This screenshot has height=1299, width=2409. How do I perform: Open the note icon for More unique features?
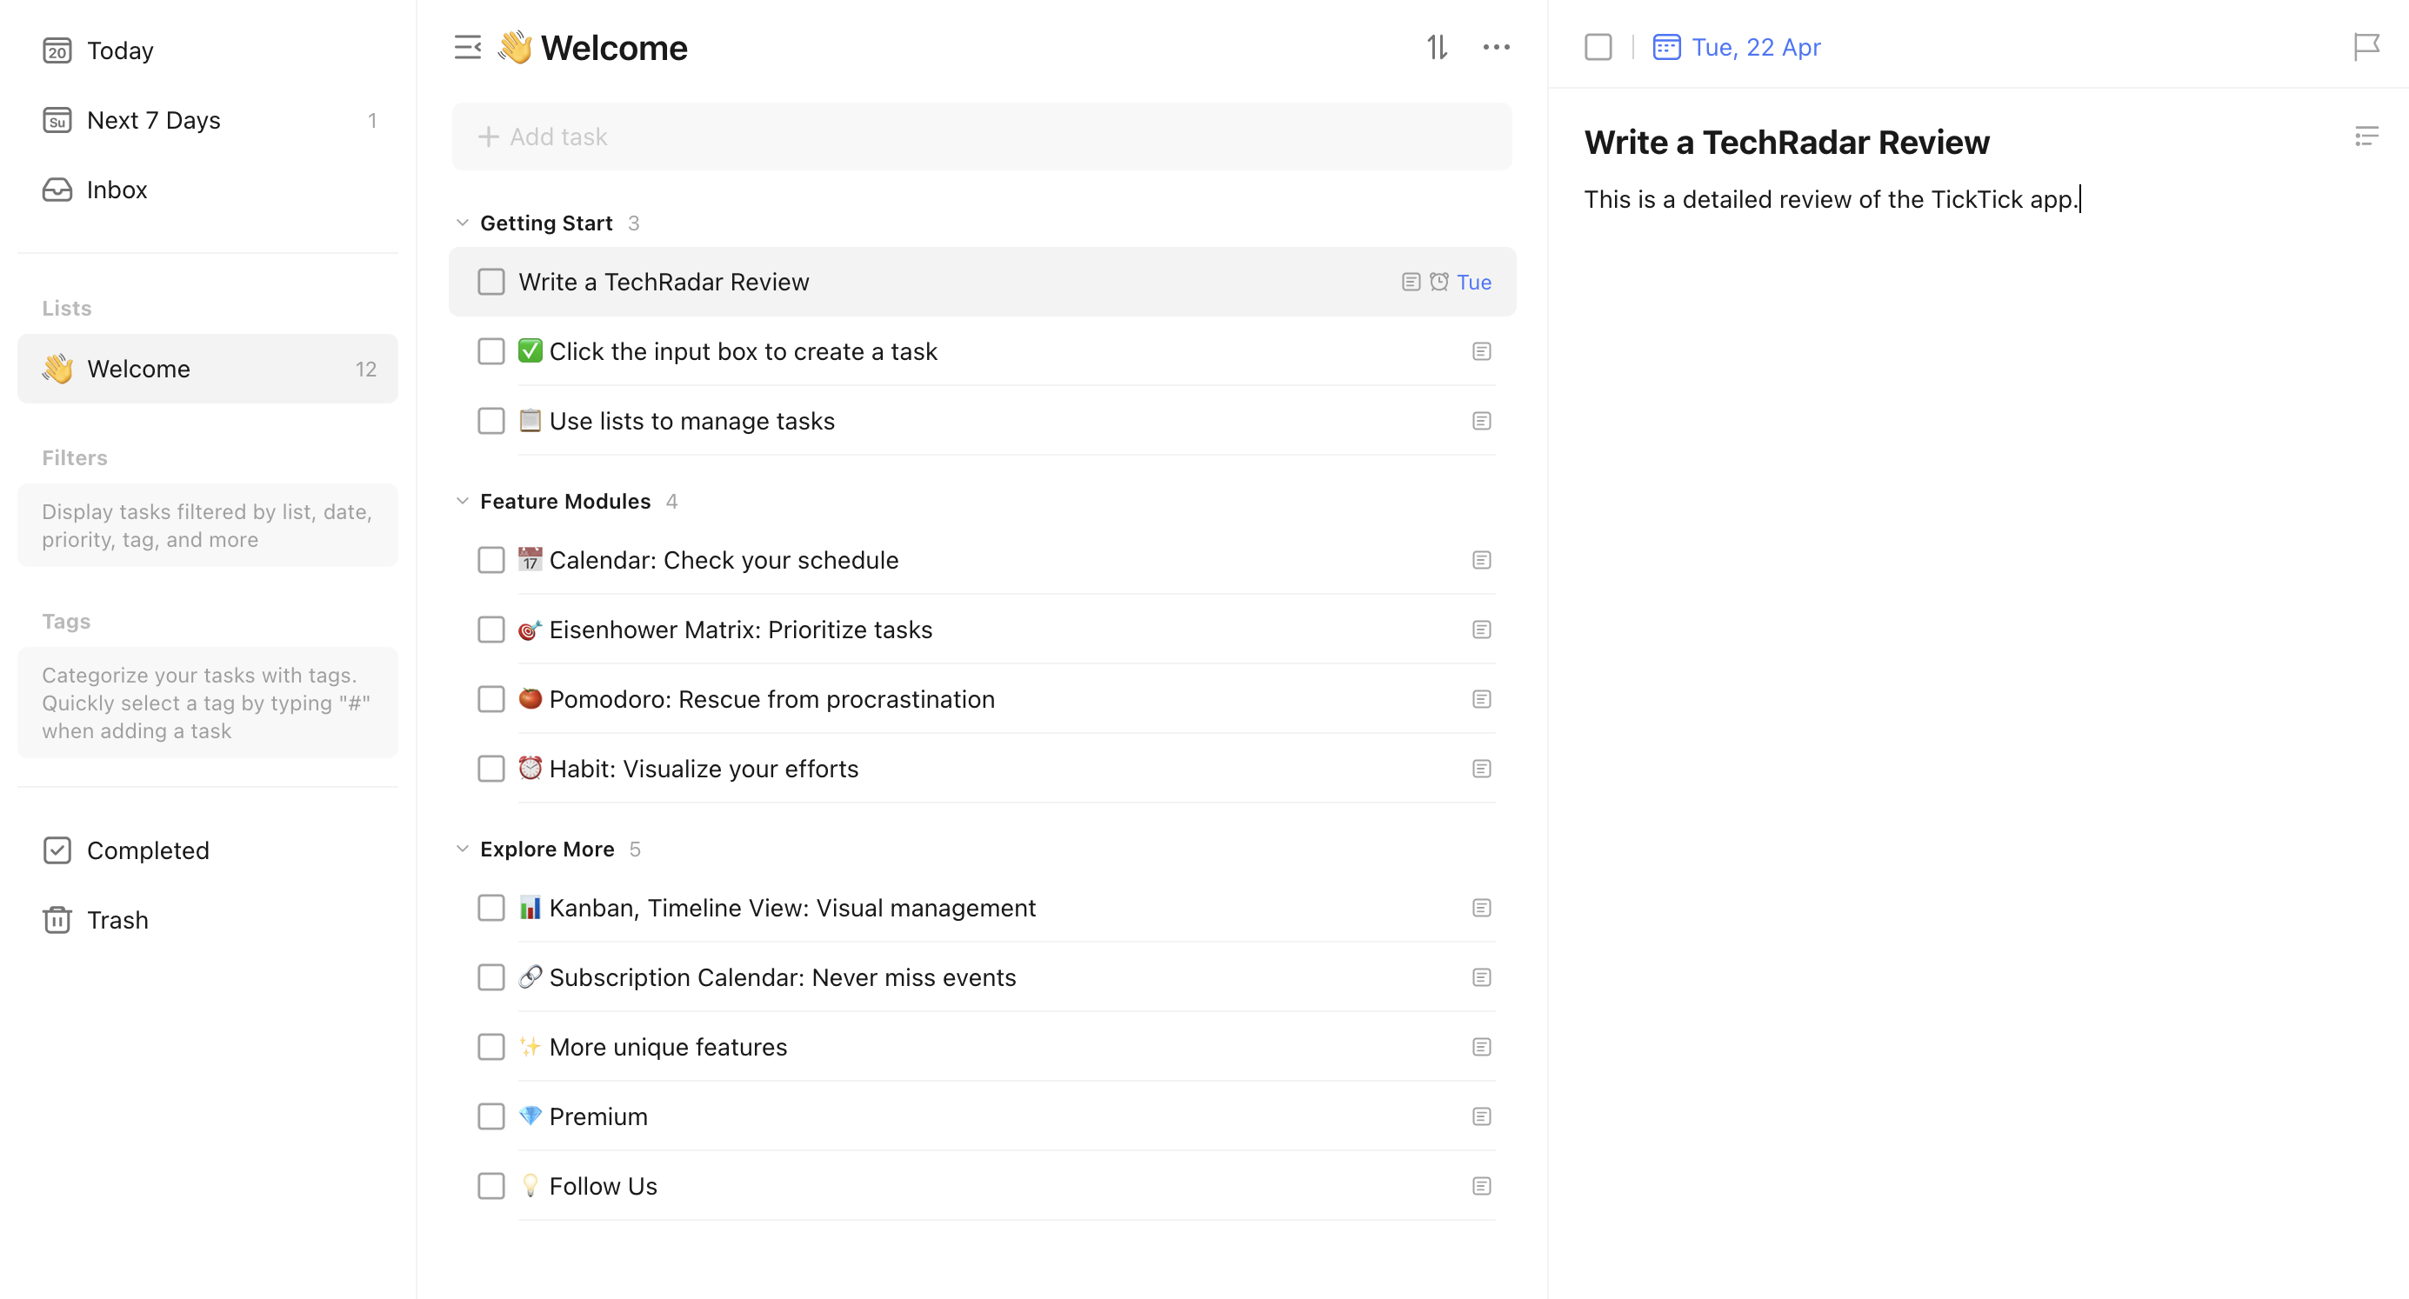(x=1480, y=1047)
